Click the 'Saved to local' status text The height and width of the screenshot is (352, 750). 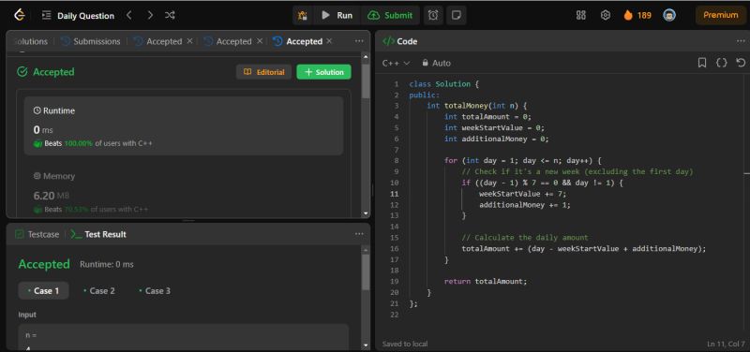pos(405,344)
